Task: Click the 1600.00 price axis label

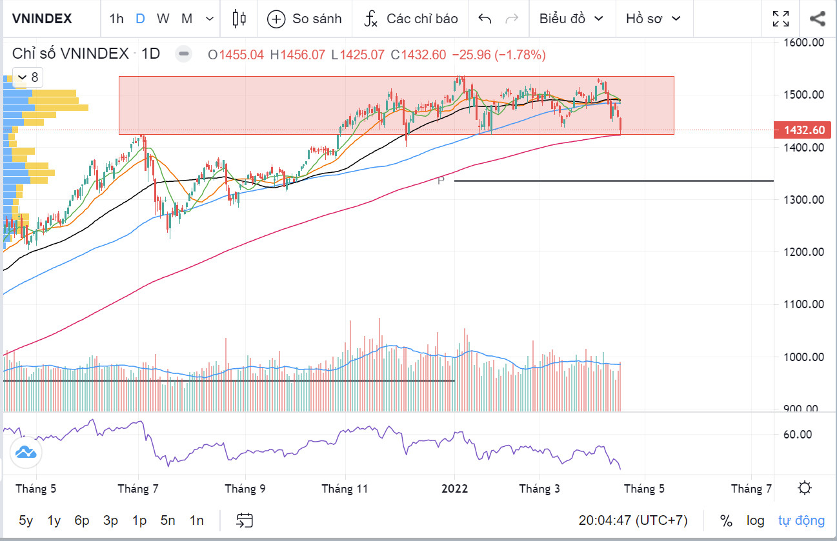Action: [x=804, y=43]
